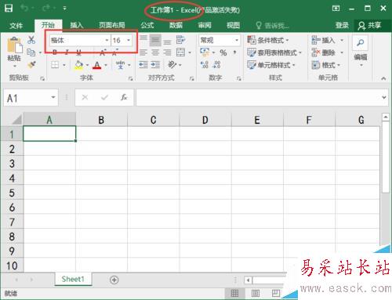Click the Comma Style icon
Screen dimensions: 392x300
[234, 52]
